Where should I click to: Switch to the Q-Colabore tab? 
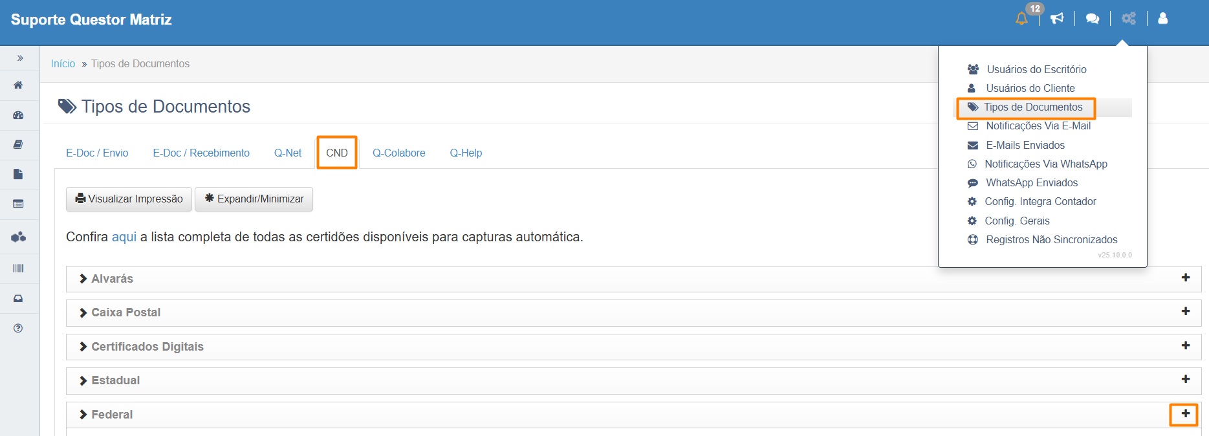pyautogui.click(x=398, y=153)
